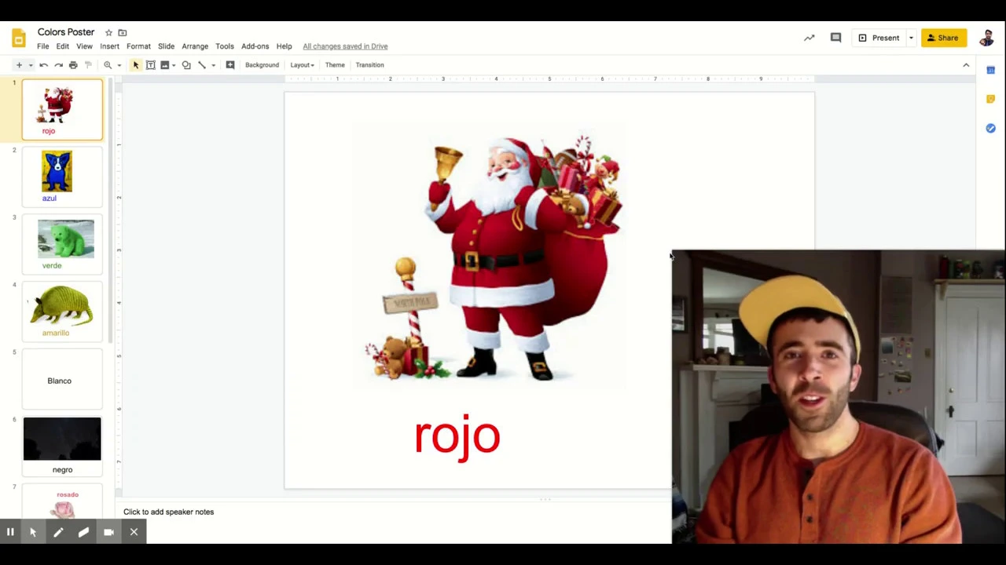Open the Edit menu
The image size is (1006, 565).
pyautogui.click(x=62, y=46)
